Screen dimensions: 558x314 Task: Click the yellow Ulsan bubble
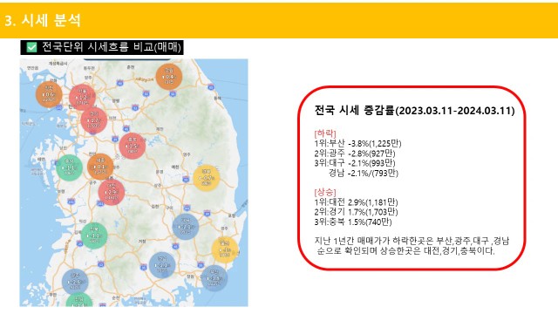[225, 249]
